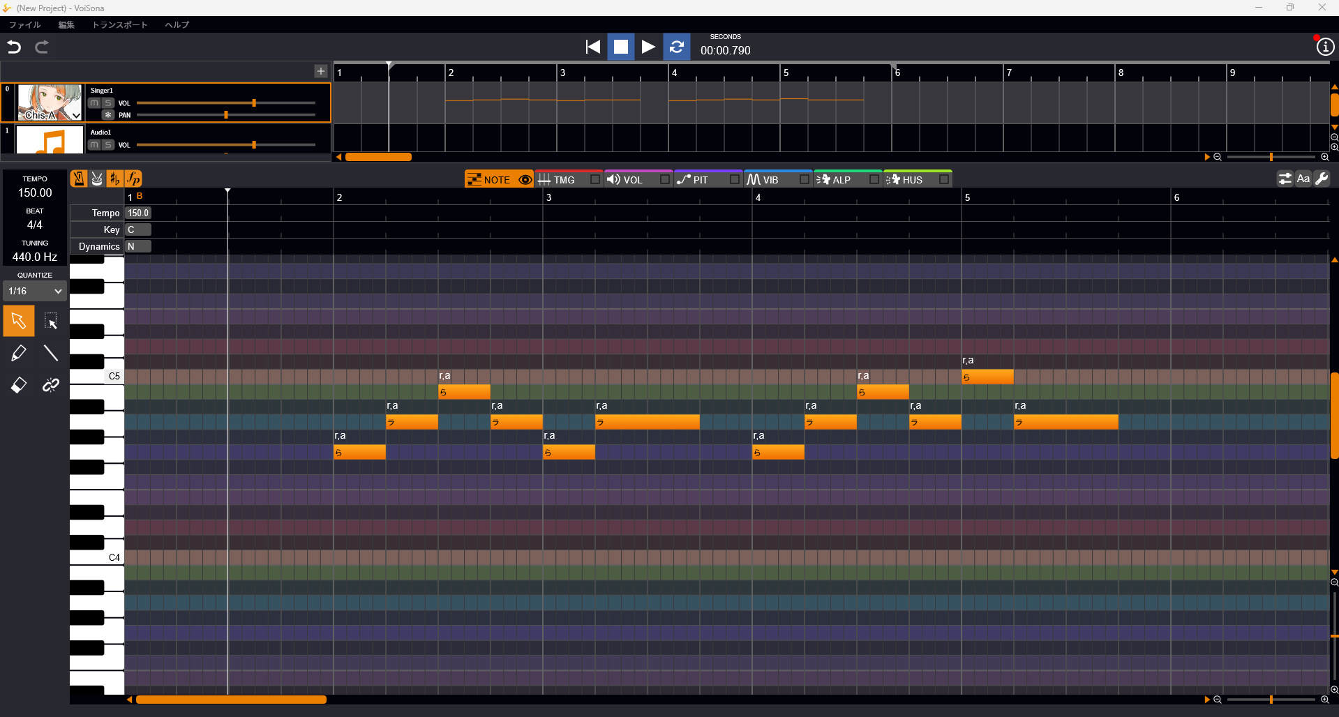Open the ファイル menu
Image resolution: width=1339 pixels, height=717 pixels.
25,24
